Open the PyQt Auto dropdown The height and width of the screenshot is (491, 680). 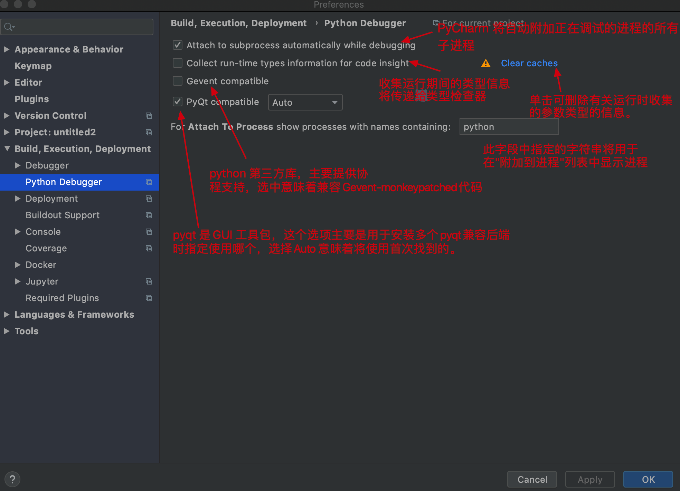305,102
